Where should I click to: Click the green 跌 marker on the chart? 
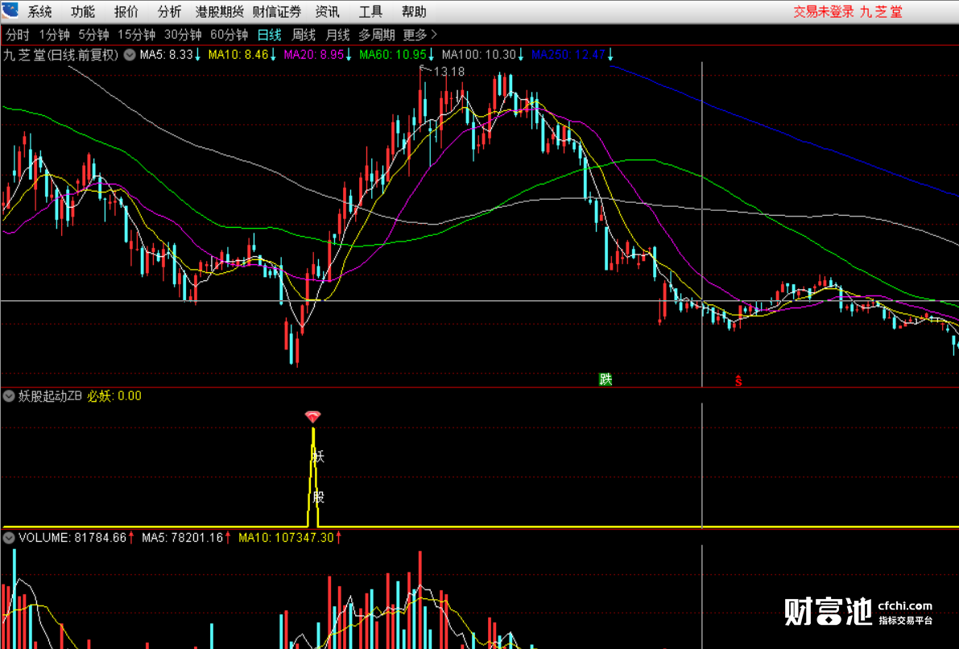(606, 379)
